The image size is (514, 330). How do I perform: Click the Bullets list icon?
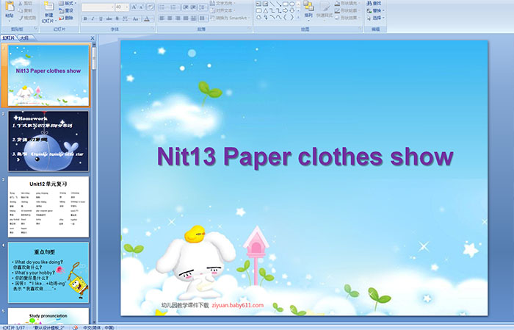pyautogui.click(x=163, y=7)
